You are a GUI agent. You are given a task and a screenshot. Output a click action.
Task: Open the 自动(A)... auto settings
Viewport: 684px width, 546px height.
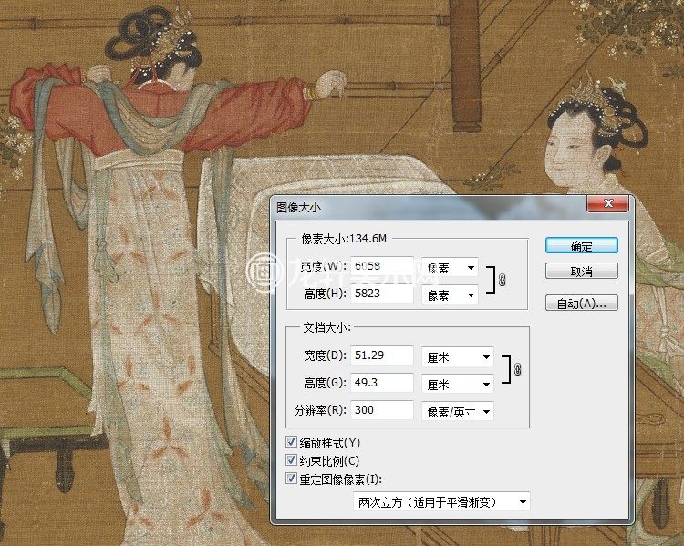pos(582,304)
